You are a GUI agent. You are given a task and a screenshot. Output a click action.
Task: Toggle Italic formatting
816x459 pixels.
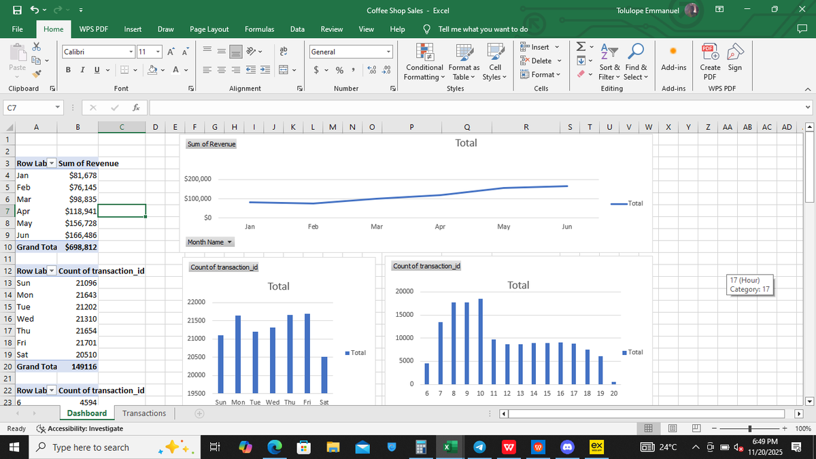tap(83, 71)
